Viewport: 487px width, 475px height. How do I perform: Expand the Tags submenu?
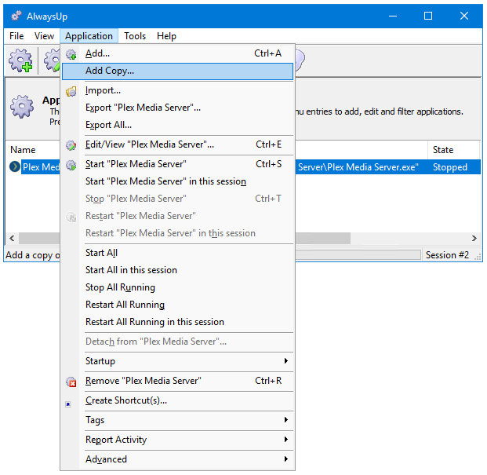(x=178, y=420)
